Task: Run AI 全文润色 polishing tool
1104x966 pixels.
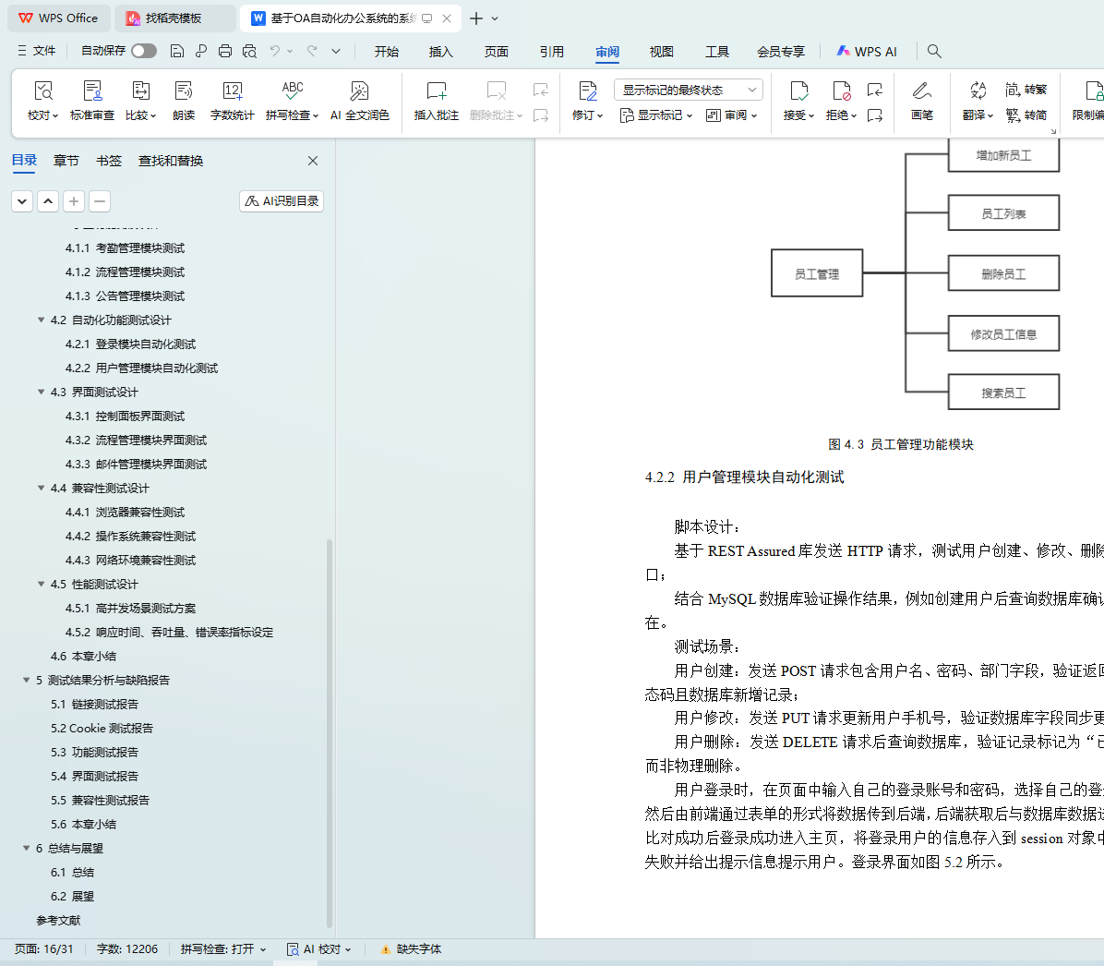Action: (359, 91)
